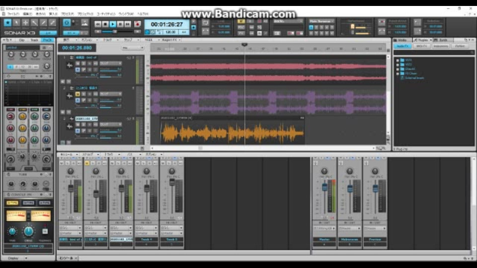Open the Main Screenset dropdown
Viewport: 477px width, 268px height.
tap(322, 21)
